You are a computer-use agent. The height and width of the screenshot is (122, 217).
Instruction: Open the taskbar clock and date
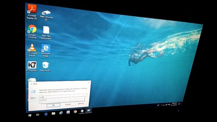click(x=174, y=104)
